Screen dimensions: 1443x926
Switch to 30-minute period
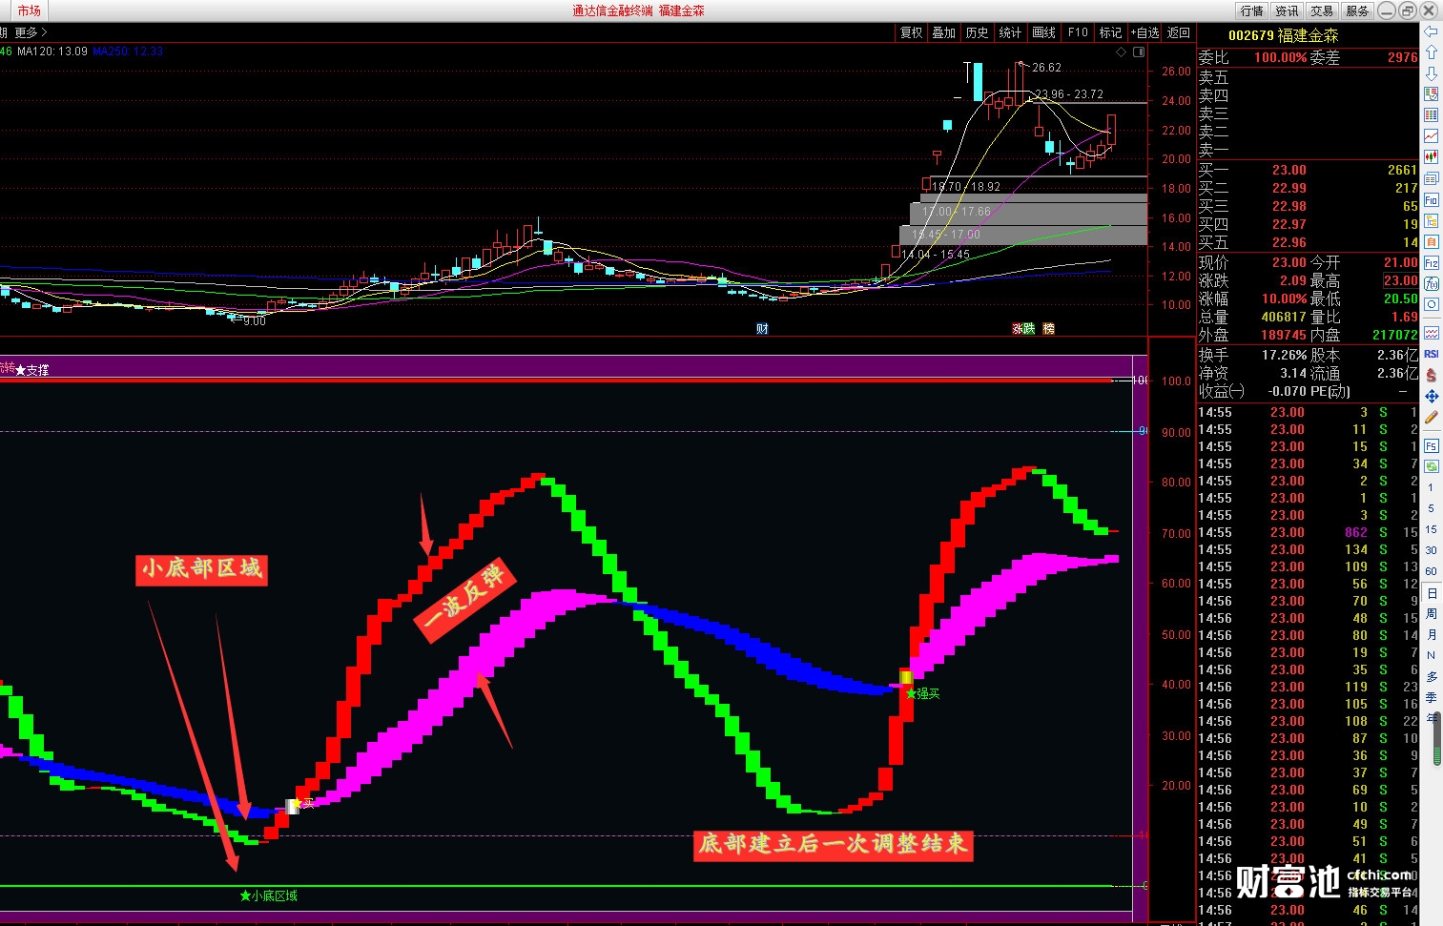1431,550
